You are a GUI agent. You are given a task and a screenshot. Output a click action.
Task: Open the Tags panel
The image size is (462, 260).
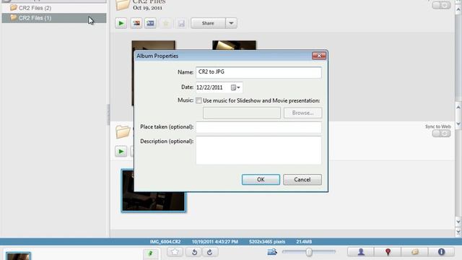click(415, 252)
